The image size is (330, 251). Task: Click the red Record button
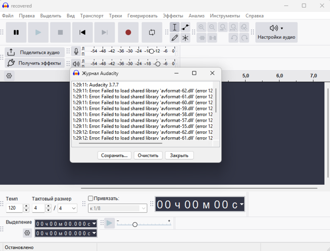(128, 33)
